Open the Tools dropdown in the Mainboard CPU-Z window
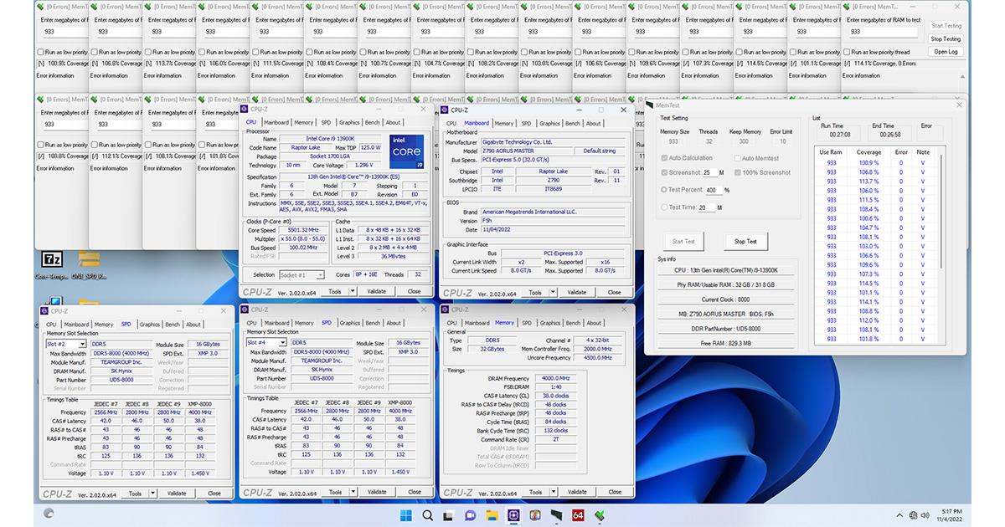This screenshot has height=527, width=1005. click(x=536, y=292)
